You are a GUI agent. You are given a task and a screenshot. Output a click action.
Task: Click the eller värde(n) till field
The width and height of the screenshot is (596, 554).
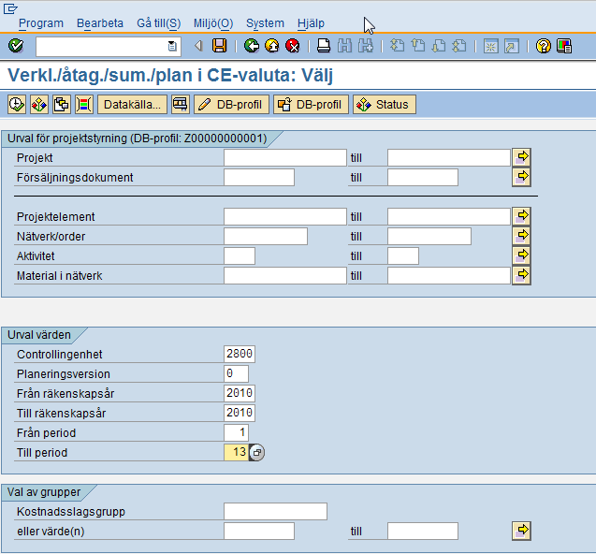pos(423,532)
